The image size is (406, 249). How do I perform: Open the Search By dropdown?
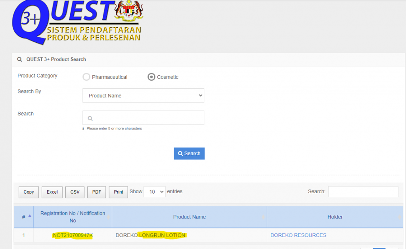click(x=143, y=95)
